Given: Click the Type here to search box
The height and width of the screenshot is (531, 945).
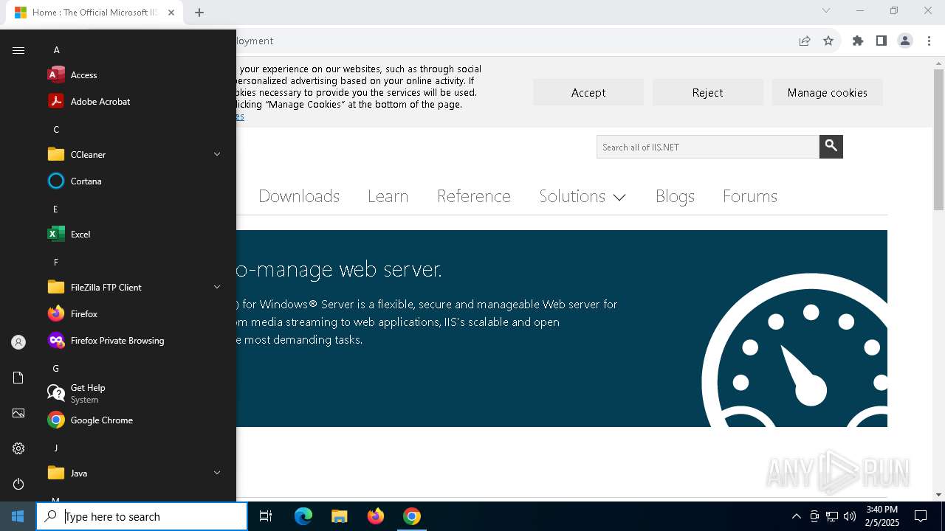Looking at the screenshot, I should point(142,516).
